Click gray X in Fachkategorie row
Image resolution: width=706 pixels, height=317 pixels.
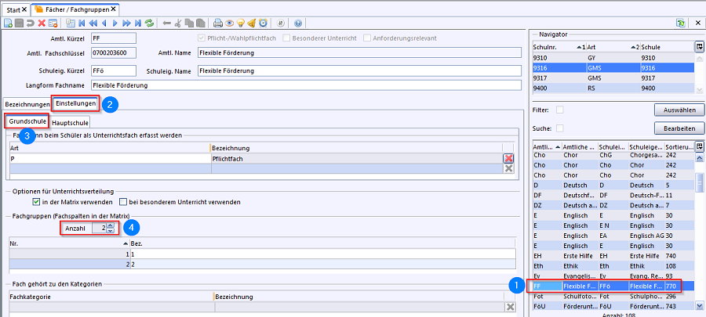point(510,307)
